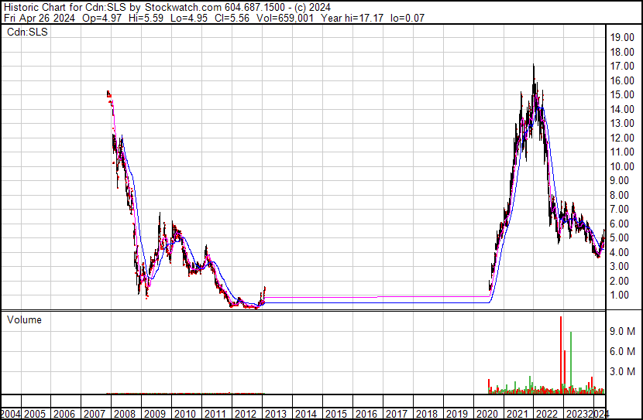
Task: Click the 9.0 M volume axis label
Action: point(622,331)
